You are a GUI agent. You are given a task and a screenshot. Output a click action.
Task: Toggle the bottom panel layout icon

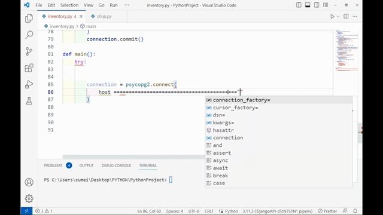tap(308, 5)
